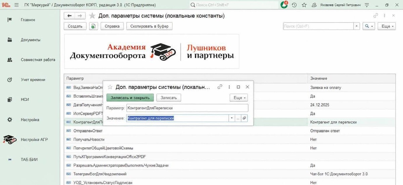Open the selected Значение item with the open icon
Image resolution: width=403 pixels, height=185 pixels.
(x=244, y=118)
